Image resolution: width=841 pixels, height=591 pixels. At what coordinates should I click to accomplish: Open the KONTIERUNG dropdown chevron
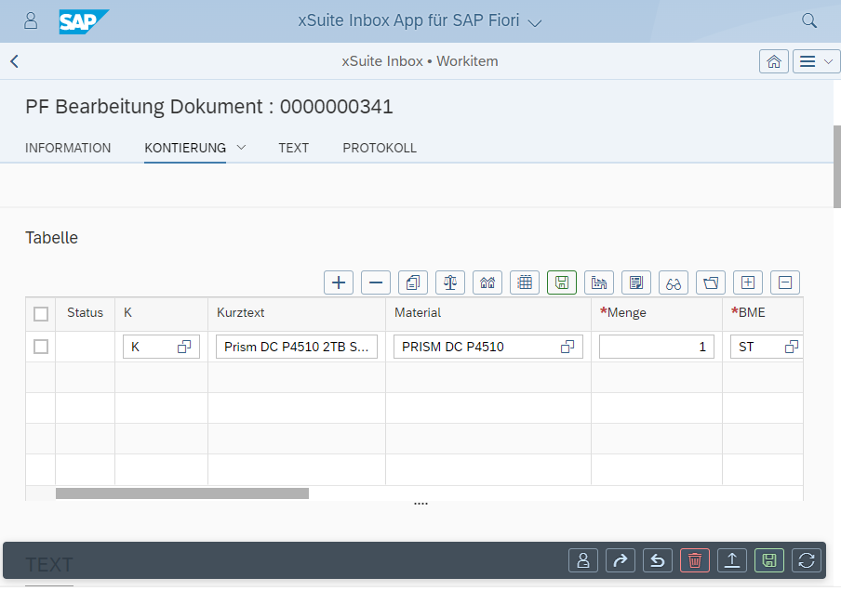242,148
